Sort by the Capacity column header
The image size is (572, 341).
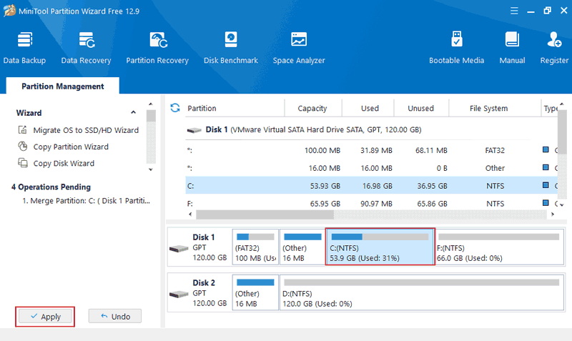(x=312, y=109)
